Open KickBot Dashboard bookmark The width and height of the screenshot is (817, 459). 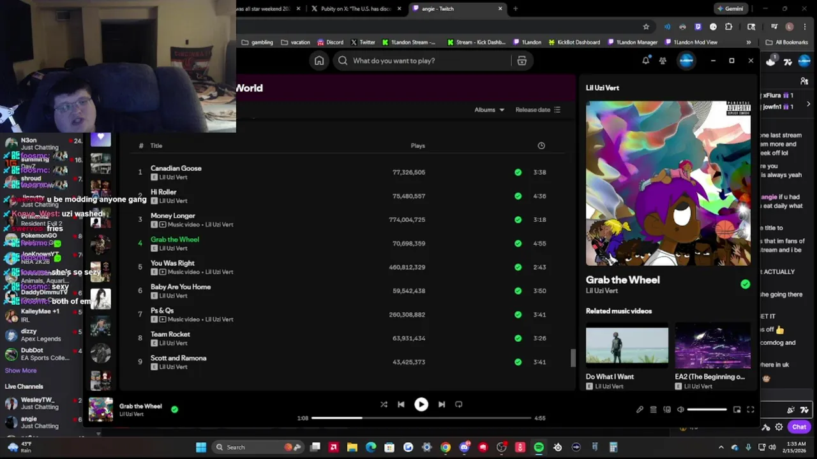click(573, 42)
